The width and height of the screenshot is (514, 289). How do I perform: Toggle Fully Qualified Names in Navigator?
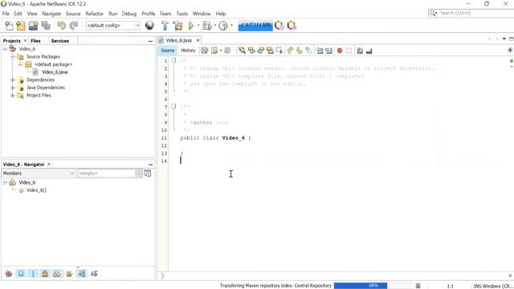[69, 273]
